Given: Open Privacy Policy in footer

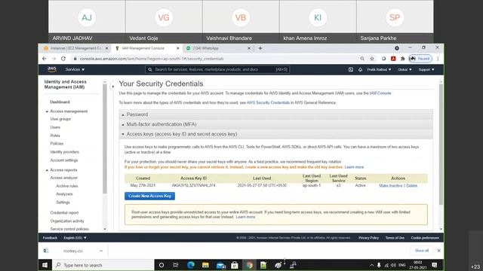Looking at the screenshot, I should tap(368, 238).
